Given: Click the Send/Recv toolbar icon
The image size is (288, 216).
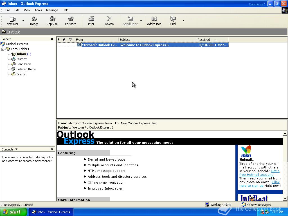Looking at the screenshot, I should click(x=130, y=19).
